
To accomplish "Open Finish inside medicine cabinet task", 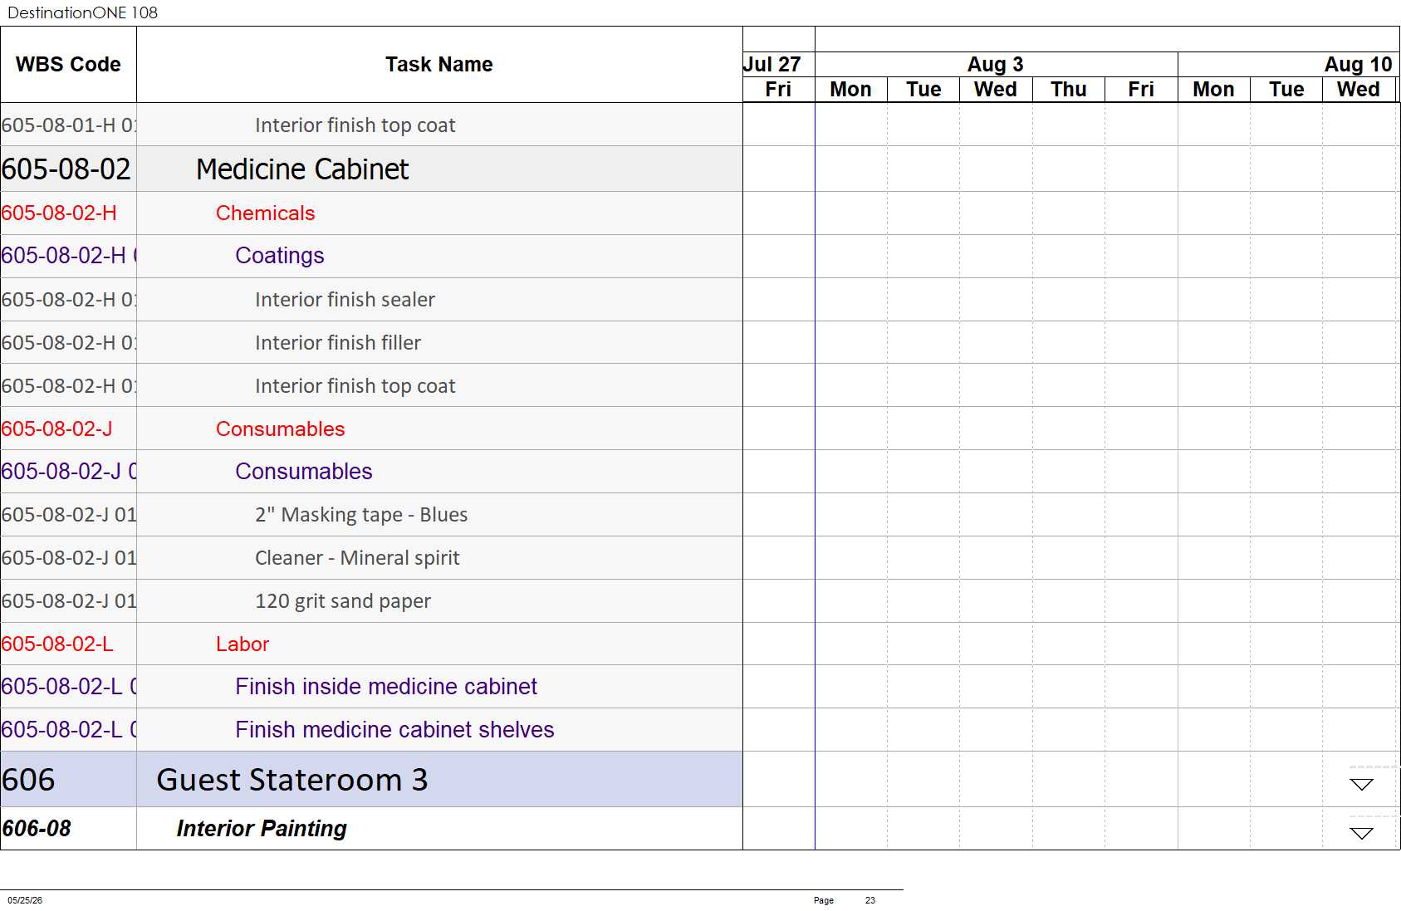I will tap(386, 687).
